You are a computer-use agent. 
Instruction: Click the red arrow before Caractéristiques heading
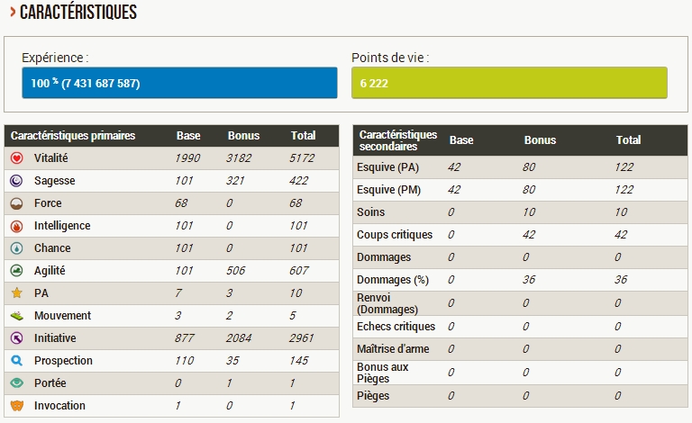[13, 12]
